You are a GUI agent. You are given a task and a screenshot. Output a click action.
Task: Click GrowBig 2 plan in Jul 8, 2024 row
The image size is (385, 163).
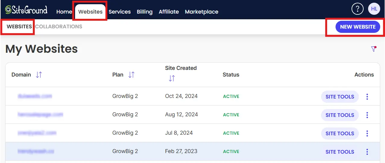pos(125,133)
